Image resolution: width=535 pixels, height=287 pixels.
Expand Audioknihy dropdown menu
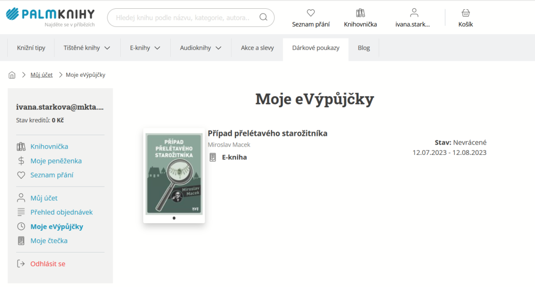[x=218, y=48]
